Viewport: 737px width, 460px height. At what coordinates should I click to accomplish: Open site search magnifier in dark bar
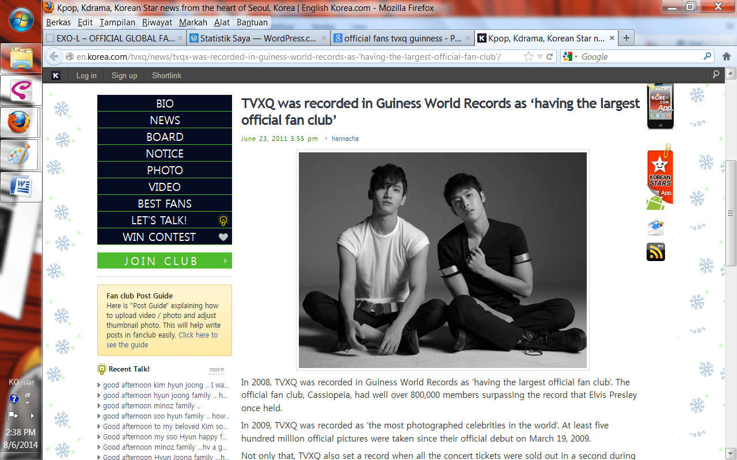pyautogui.click(x=716, y=75)
